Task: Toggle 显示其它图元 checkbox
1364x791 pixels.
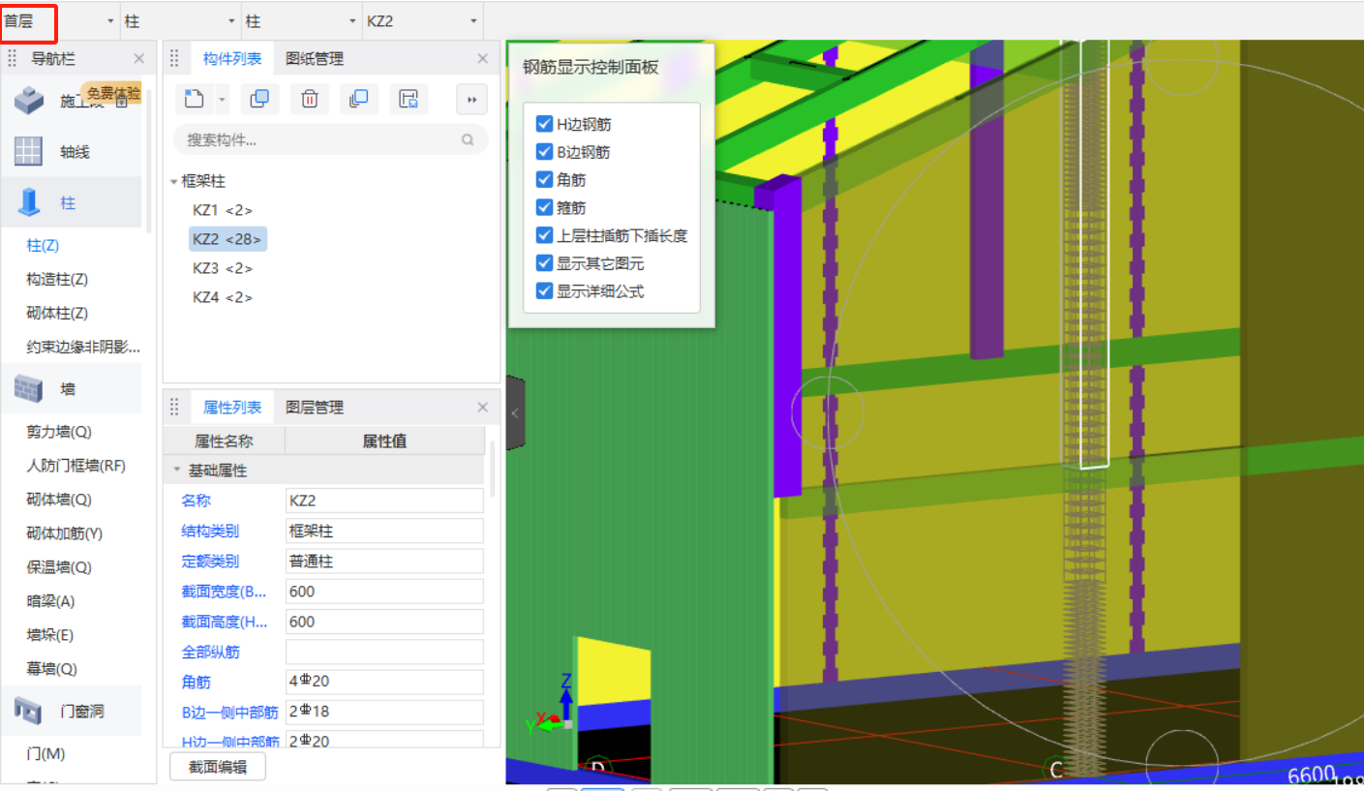Action: tap(544, 263)
